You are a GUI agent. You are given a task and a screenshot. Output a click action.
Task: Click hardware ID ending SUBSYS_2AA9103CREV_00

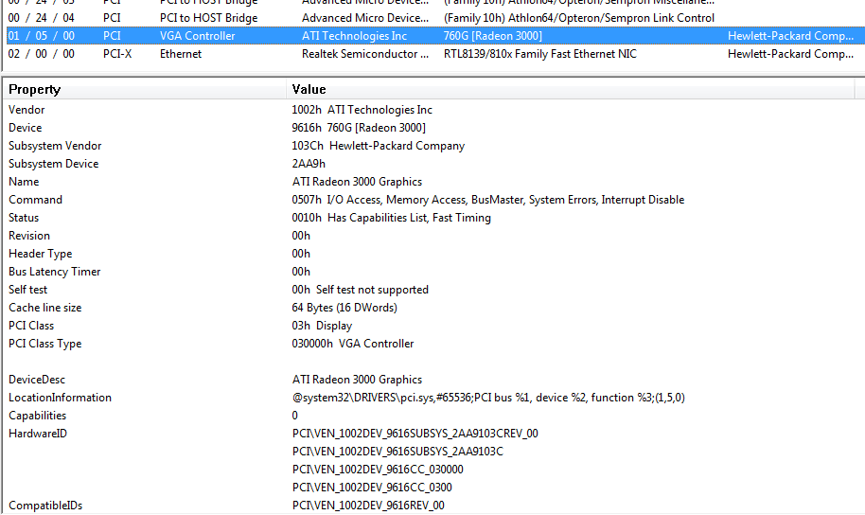[x=415, y=434]
